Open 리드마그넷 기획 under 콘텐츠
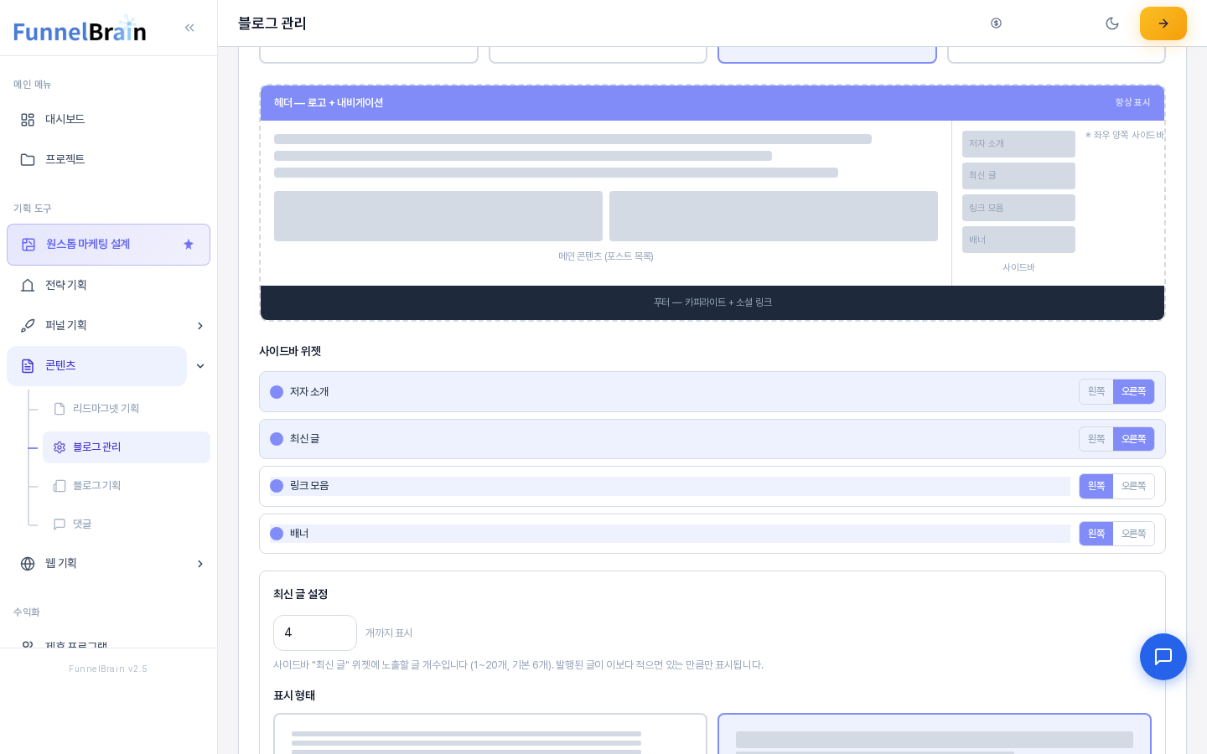 [127, 409]
